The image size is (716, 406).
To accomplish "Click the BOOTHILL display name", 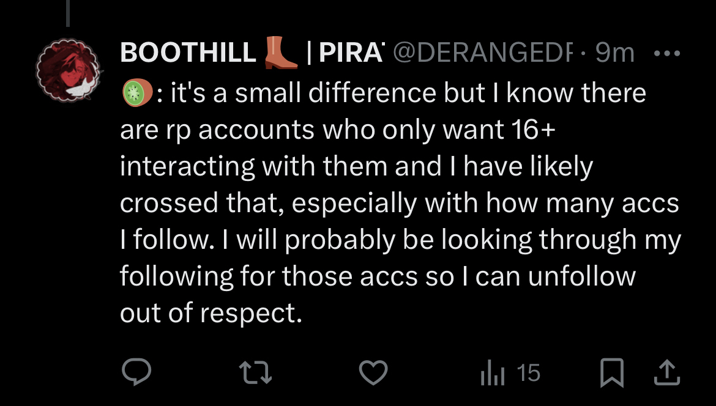I will [x=188, y=54].
